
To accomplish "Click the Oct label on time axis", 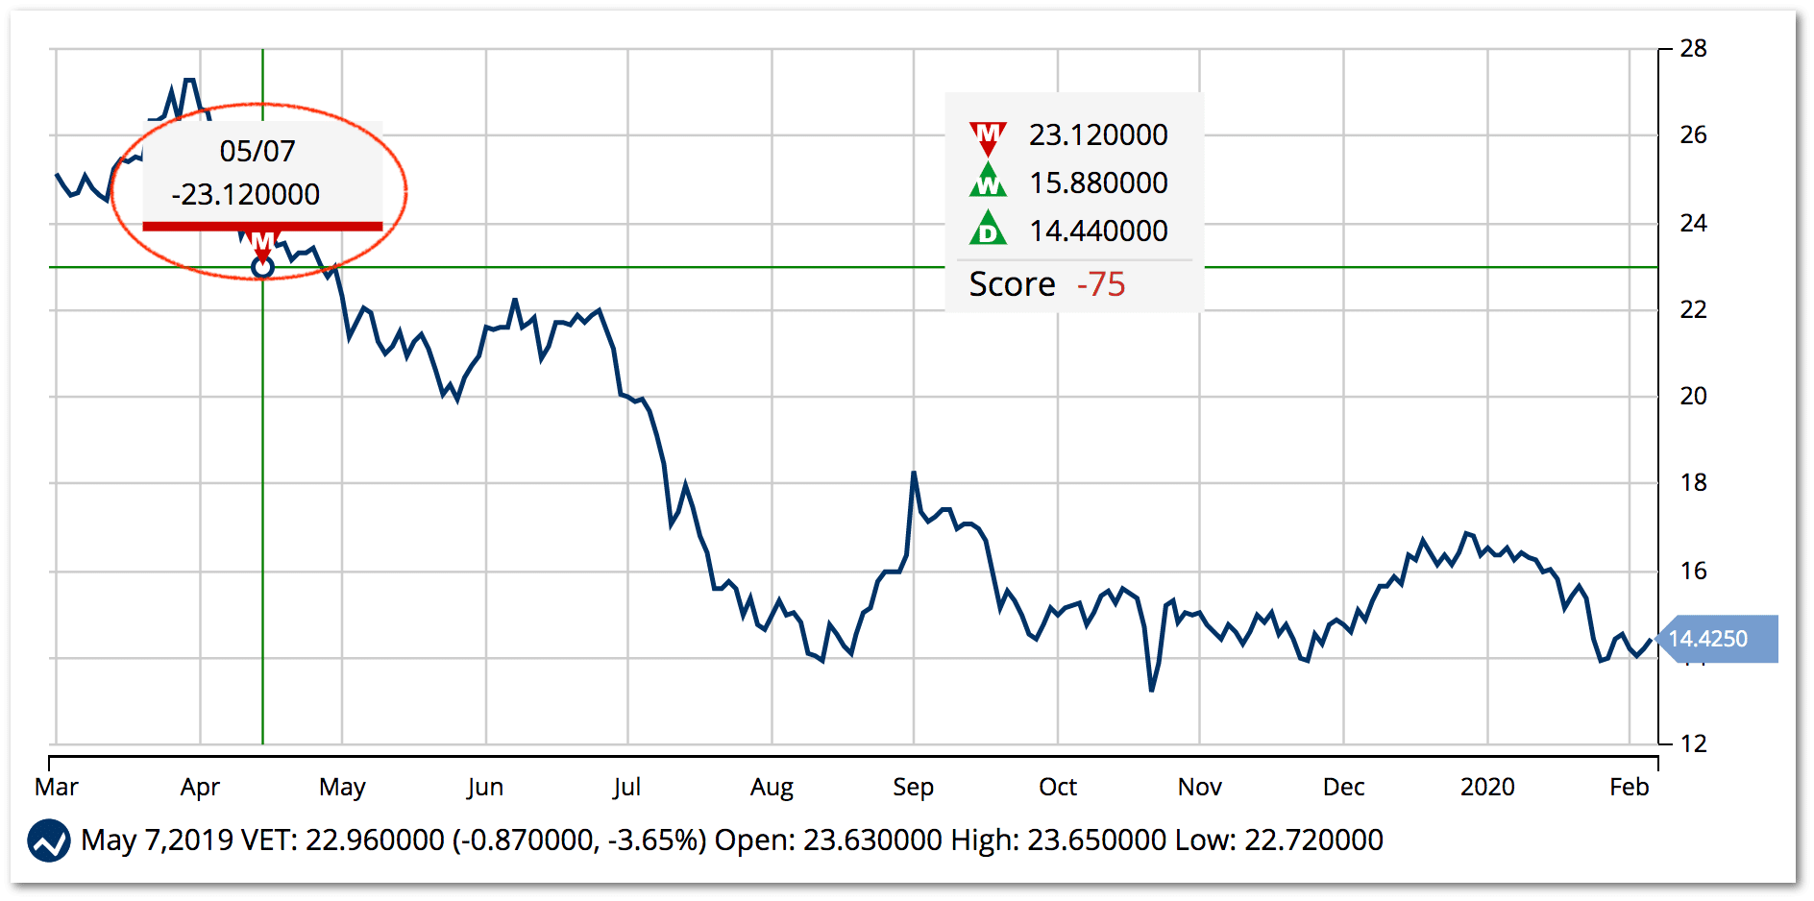I will tap(1058, 787).
